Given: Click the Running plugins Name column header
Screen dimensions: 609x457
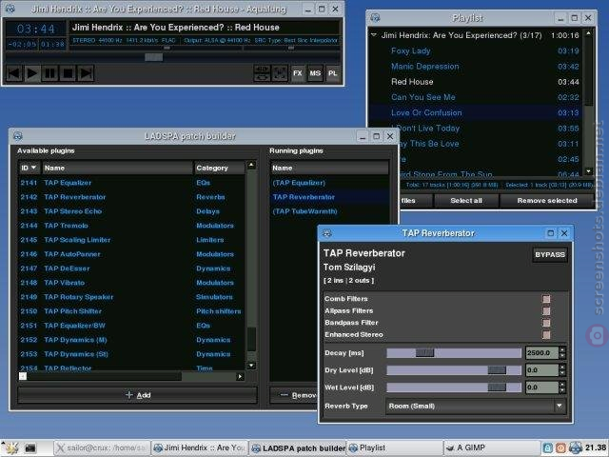Looking at the screenshot, I should coord(329,168).
